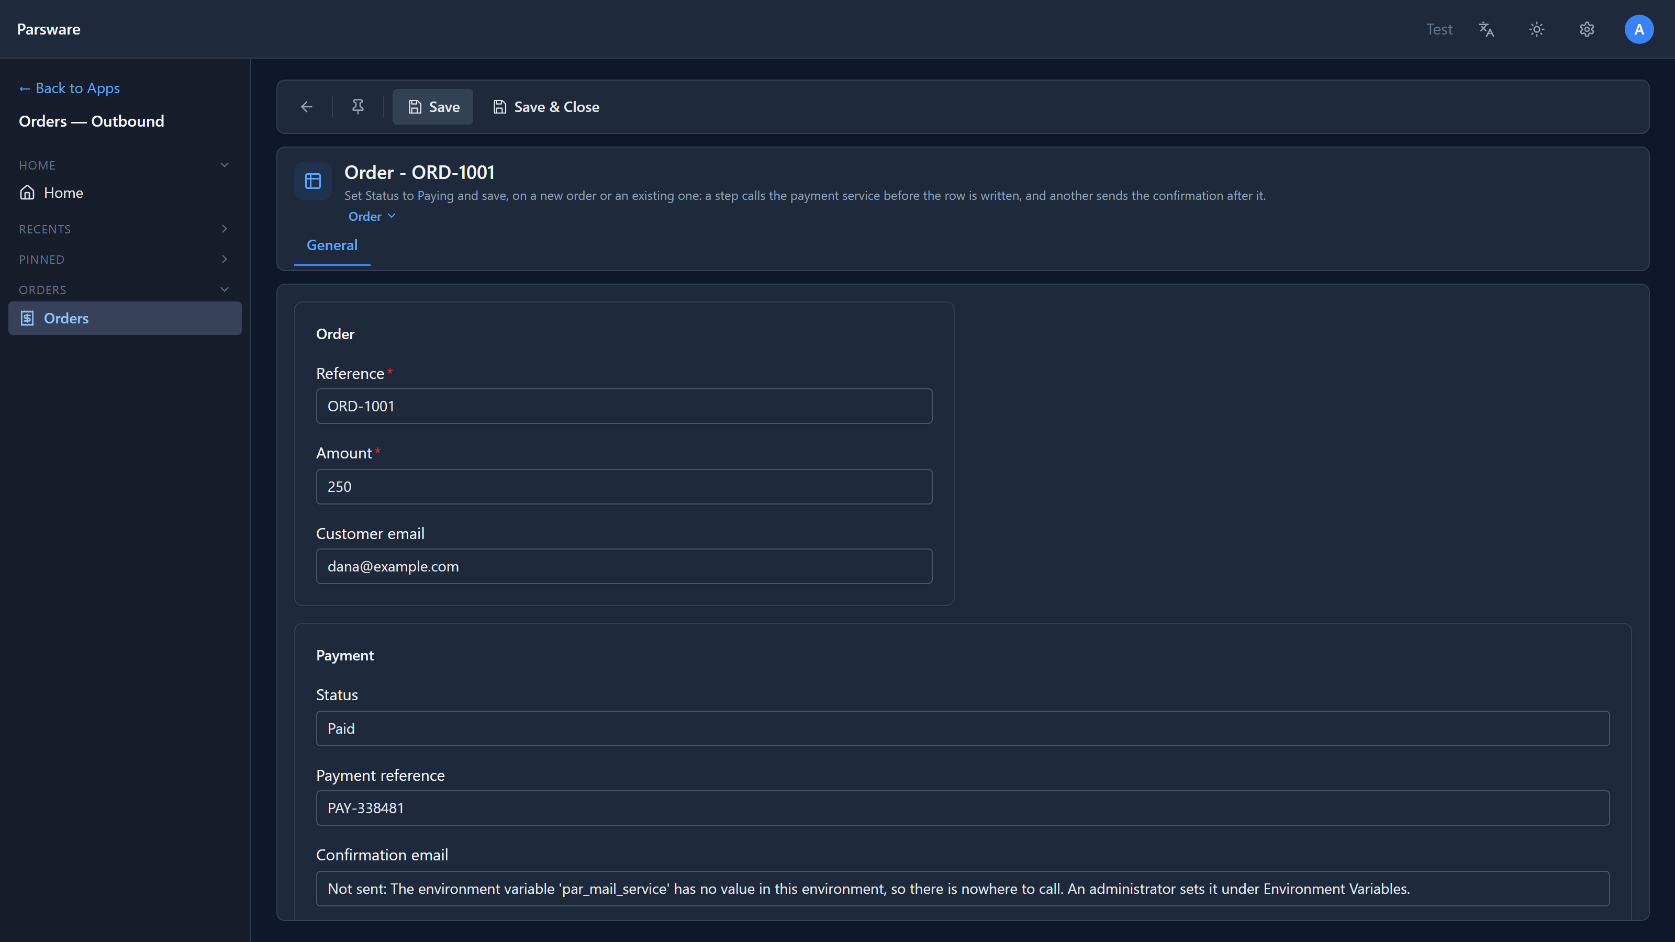Click the Confirmation email field

[963, 889]
